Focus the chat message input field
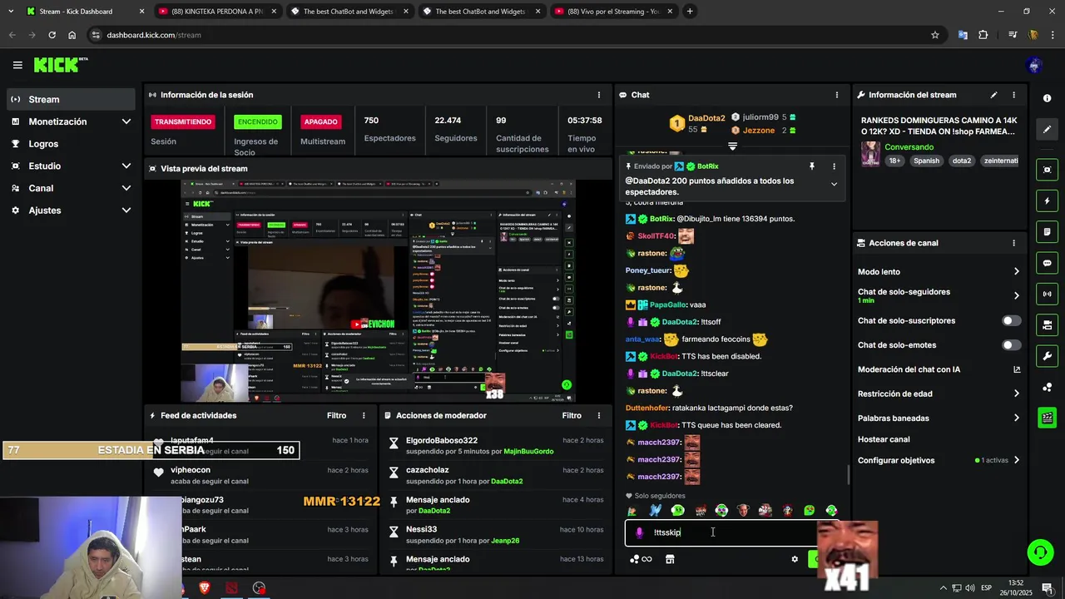Screen dimensions: 1065x599 tap(732, 532)
